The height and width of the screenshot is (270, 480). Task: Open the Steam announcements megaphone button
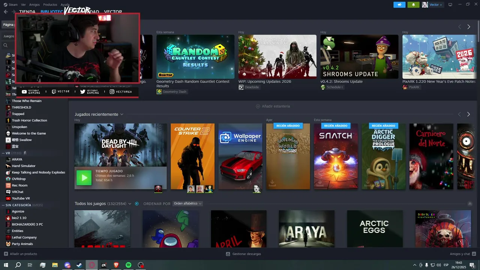pos(399,4)
